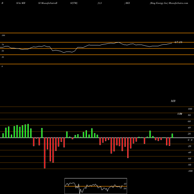Click the MR label above lower chart

coord(173,101)
